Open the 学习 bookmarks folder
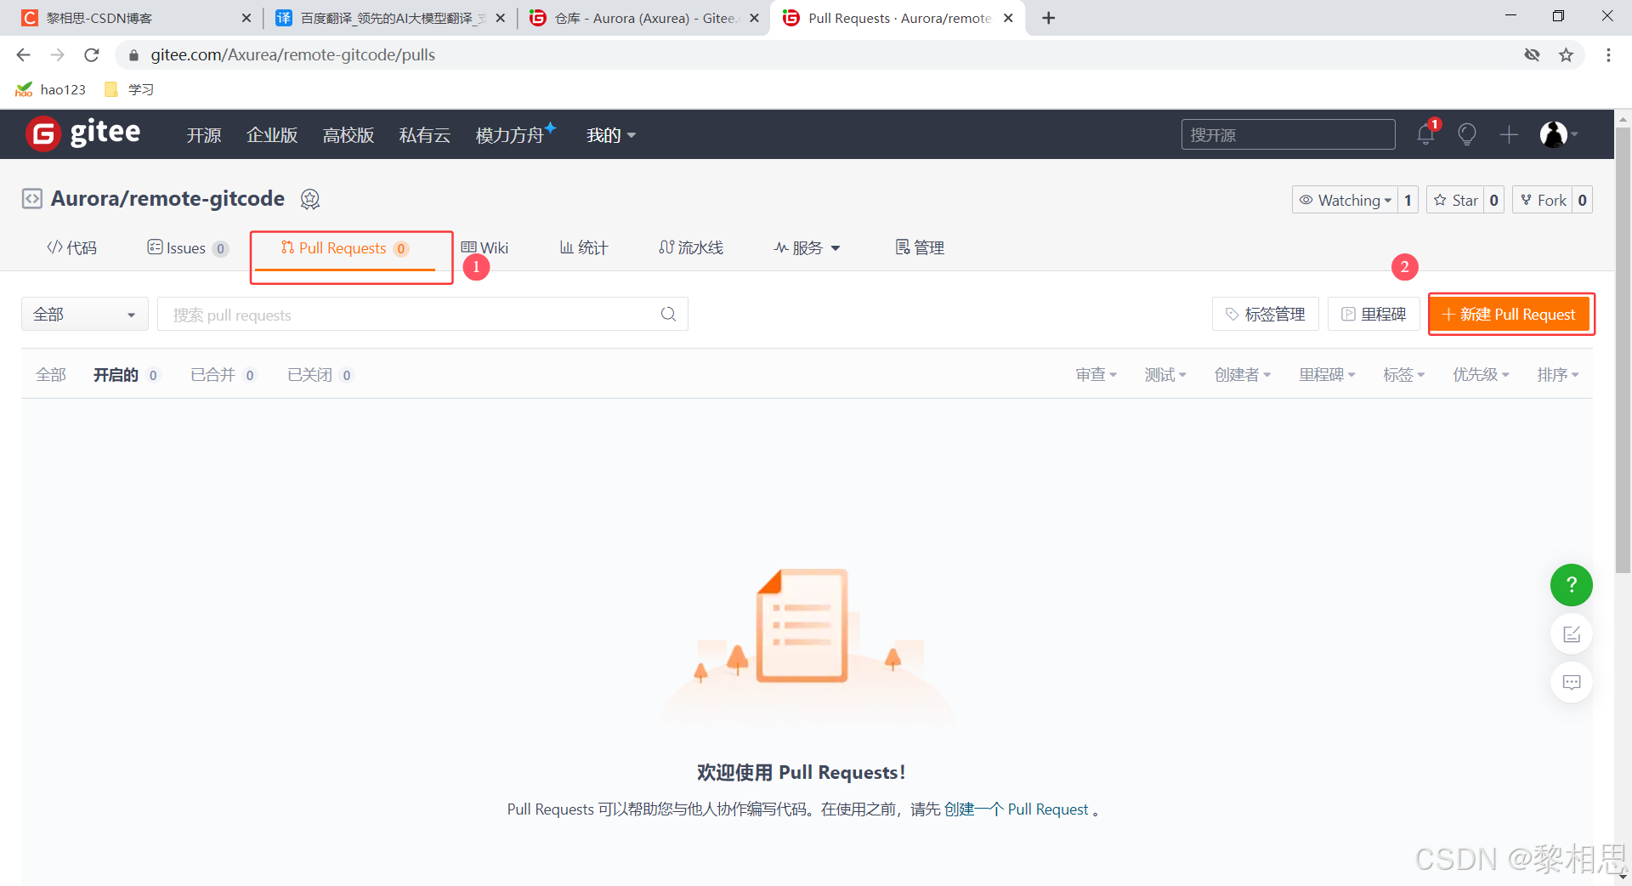The image size is (1632, 886). click(x=129, y=89)
